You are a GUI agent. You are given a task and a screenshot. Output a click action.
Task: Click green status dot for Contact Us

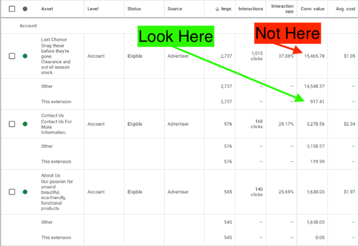[x=25, y=124]
